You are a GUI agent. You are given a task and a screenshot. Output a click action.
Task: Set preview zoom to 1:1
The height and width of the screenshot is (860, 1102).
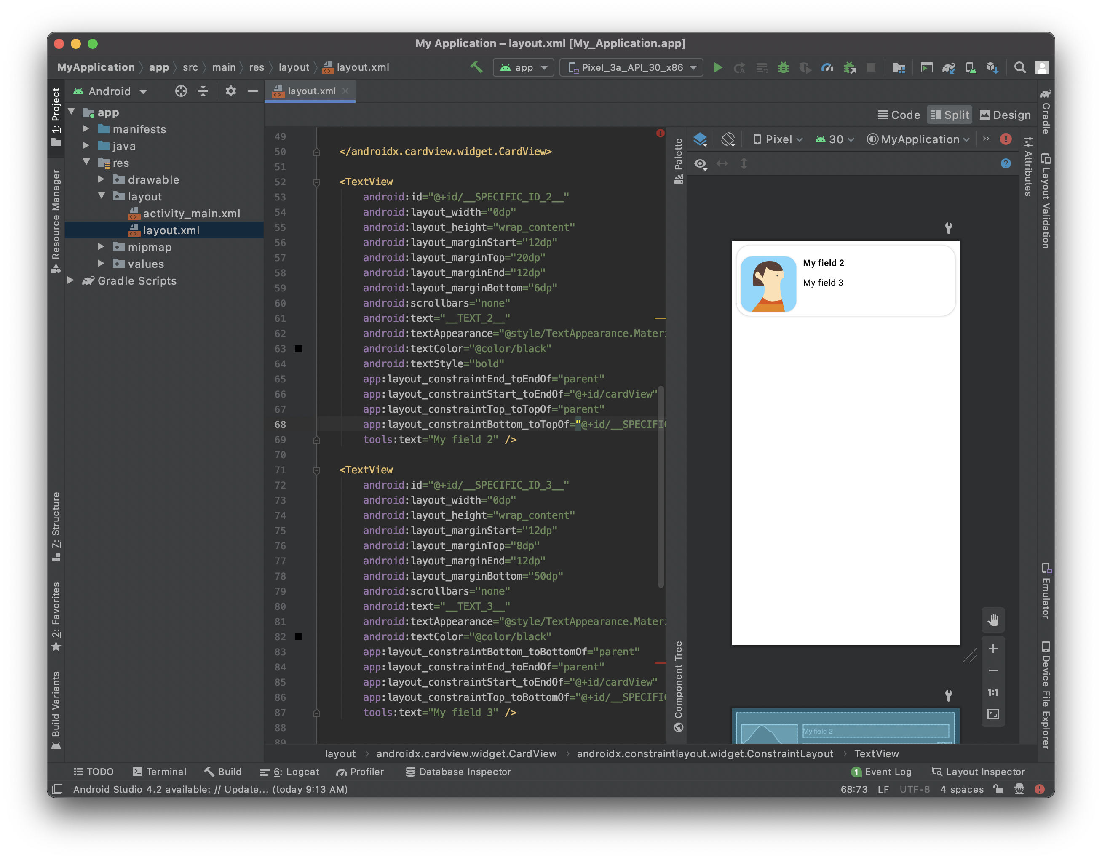click(993, 692)
